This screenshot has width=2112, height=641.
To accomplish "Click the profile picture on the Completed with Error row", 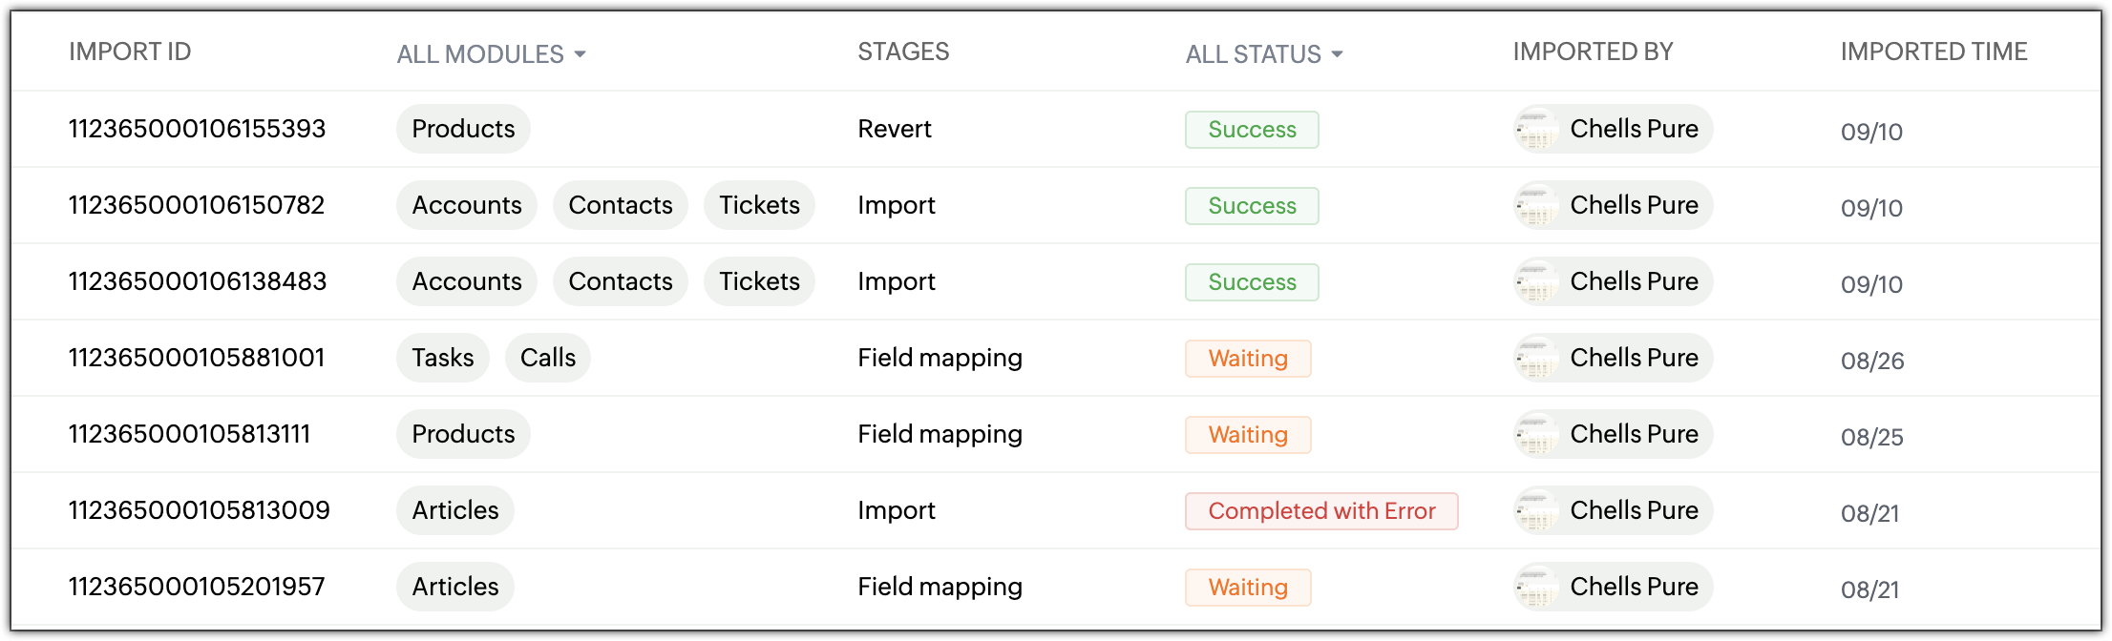I will tap(1537, 510).
